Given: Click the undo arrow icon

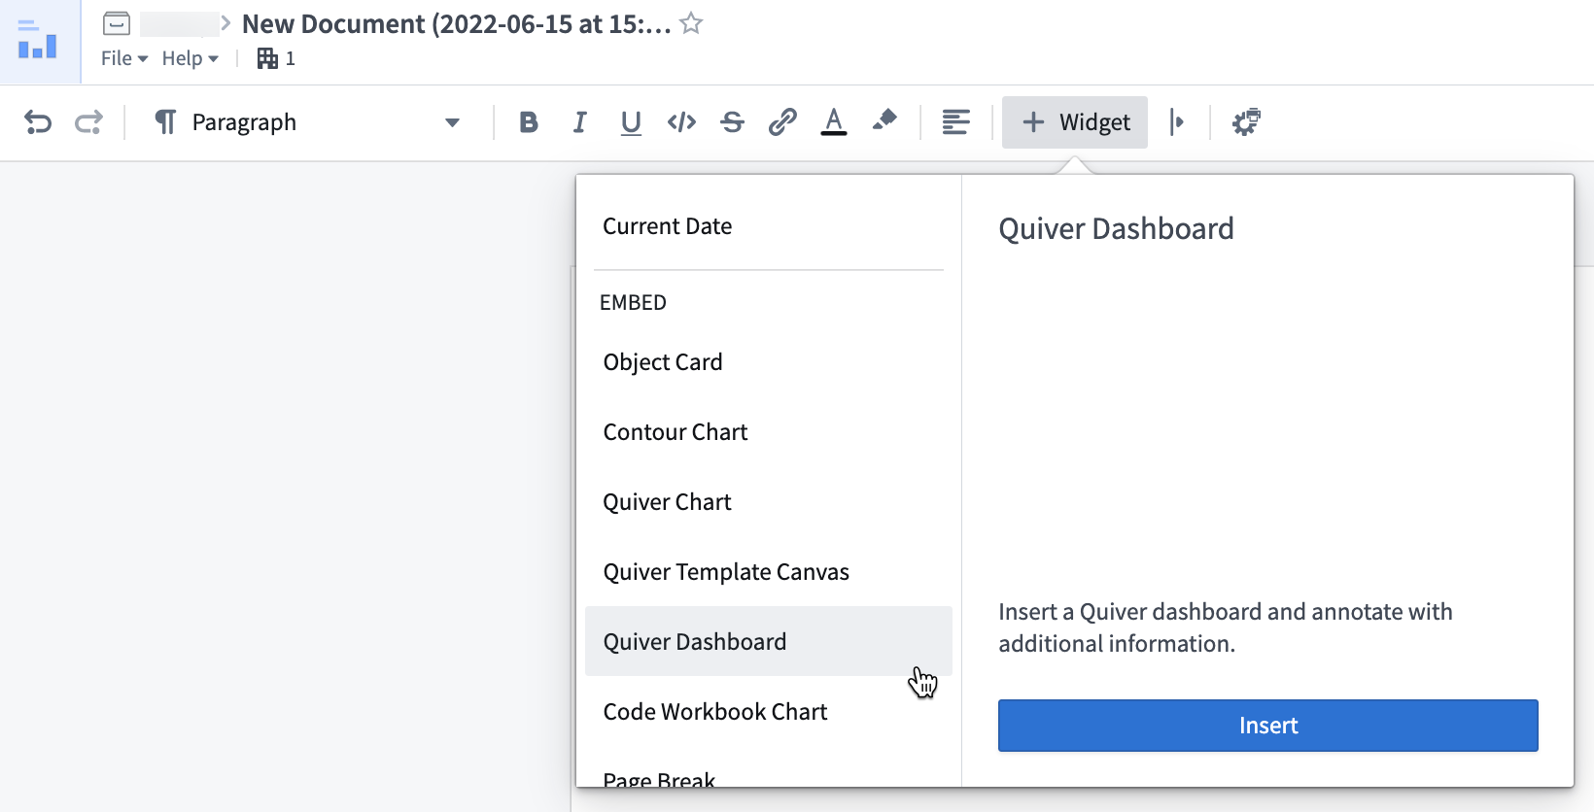Looking at the screenshot, I should point(38,122).
